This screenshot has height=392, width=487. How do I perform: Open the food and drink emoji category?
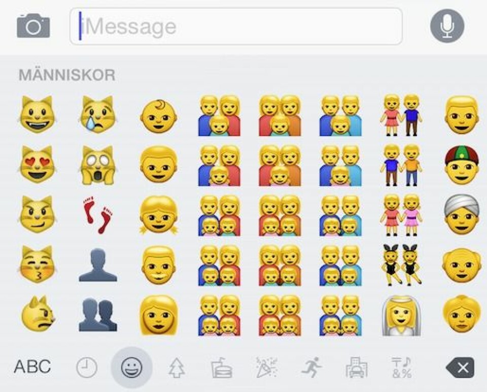(x=222, y=368)
